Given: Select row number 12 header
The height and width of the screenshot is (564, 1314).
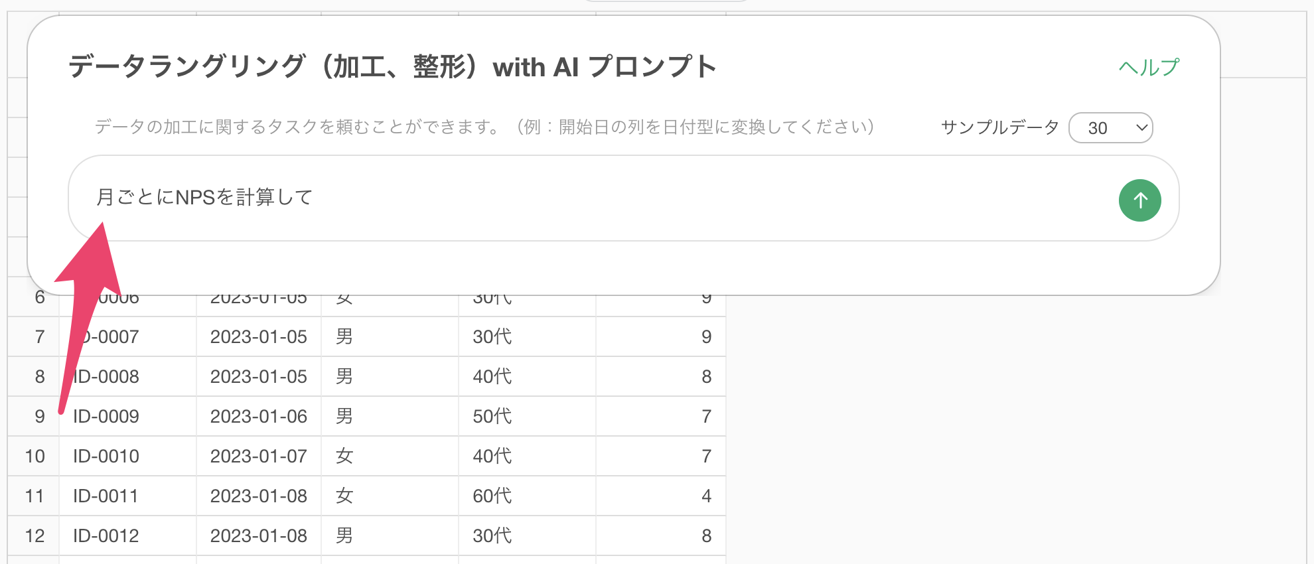Looking at the screenshot, I should [x=35, y=536].
